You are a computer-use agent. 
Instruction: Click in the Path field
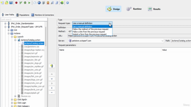(x=181, y=41)
